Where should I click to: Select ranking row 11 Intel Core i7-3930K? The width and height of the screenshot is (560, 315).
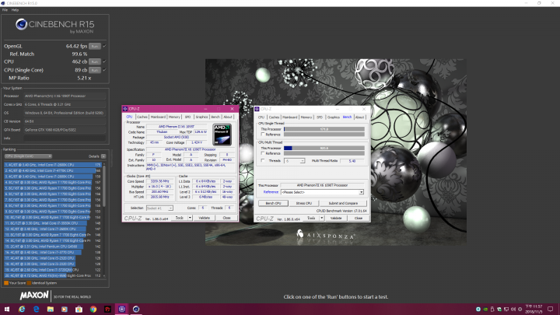53,223
